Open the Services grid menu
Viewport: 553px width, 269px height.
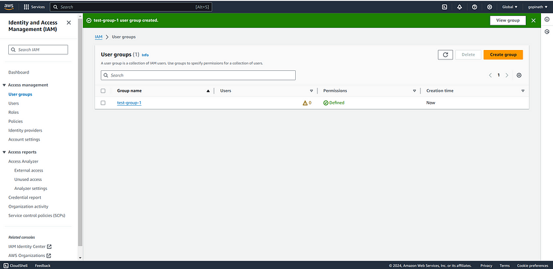(x=34, y=7)
